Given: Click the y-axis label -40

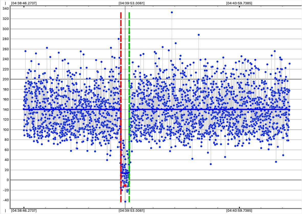Looking at the screenshot, I should 6,200.
